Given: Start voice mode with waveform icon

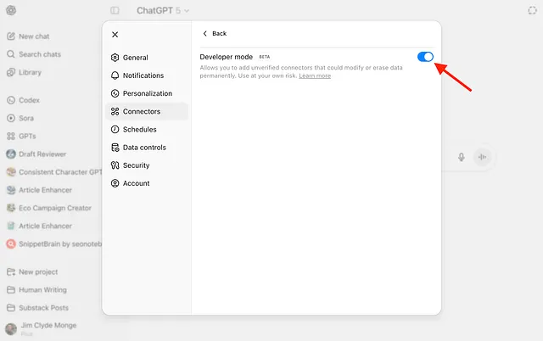Looking at the screenshot, I should point(483,157).
